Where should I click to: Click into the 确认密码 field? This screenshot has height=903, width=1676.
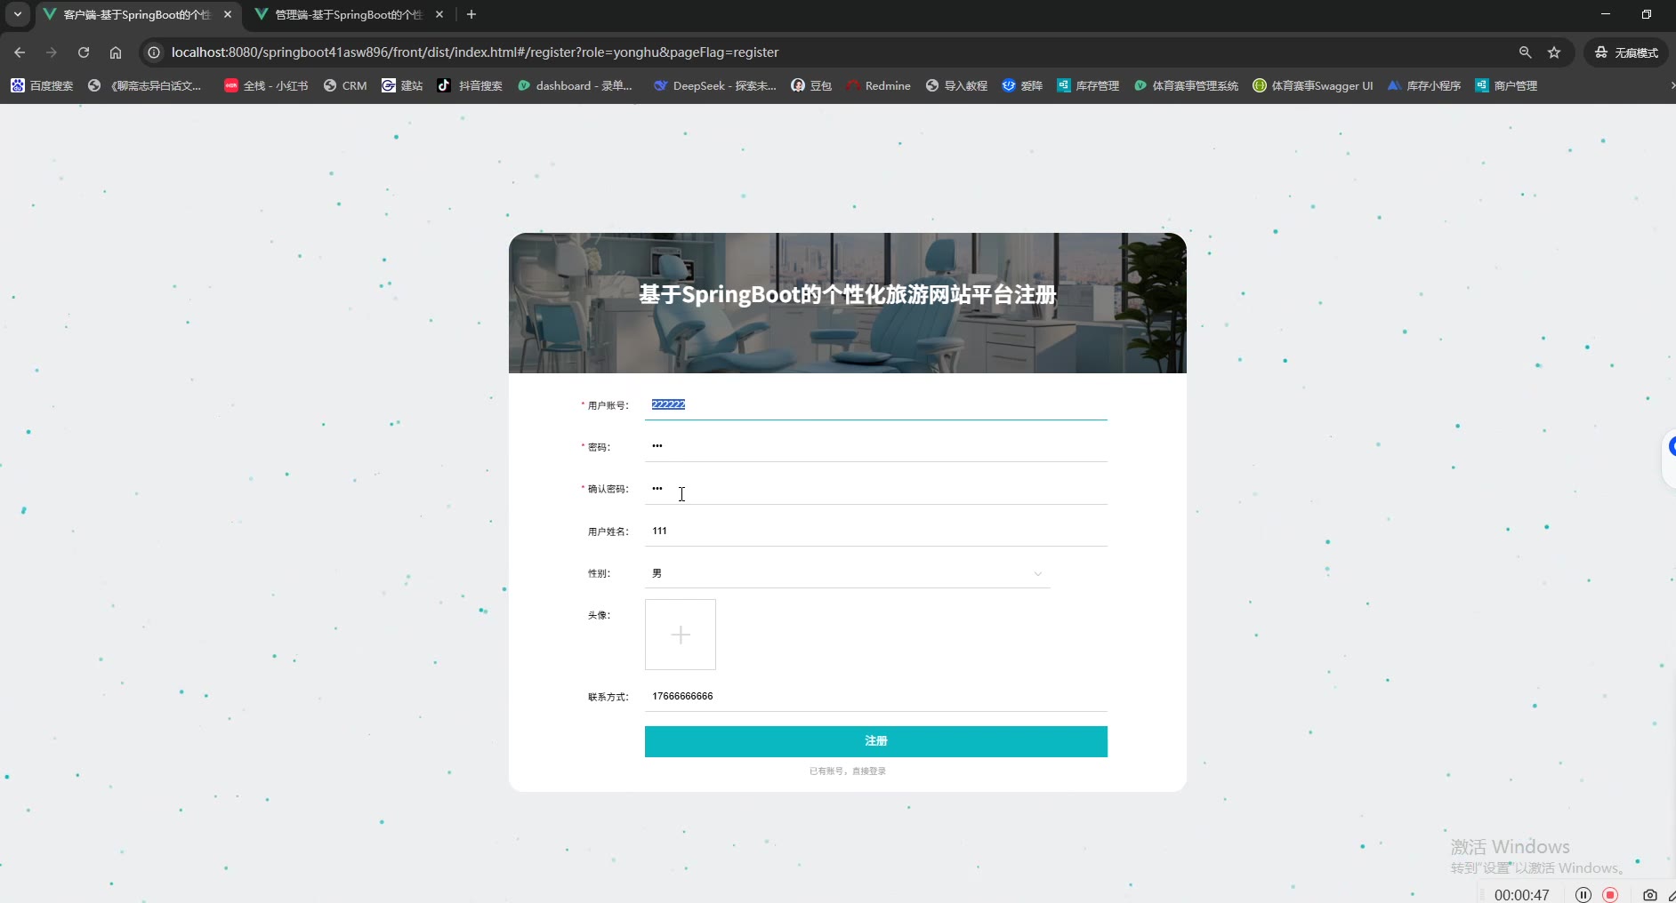point(876,489)
